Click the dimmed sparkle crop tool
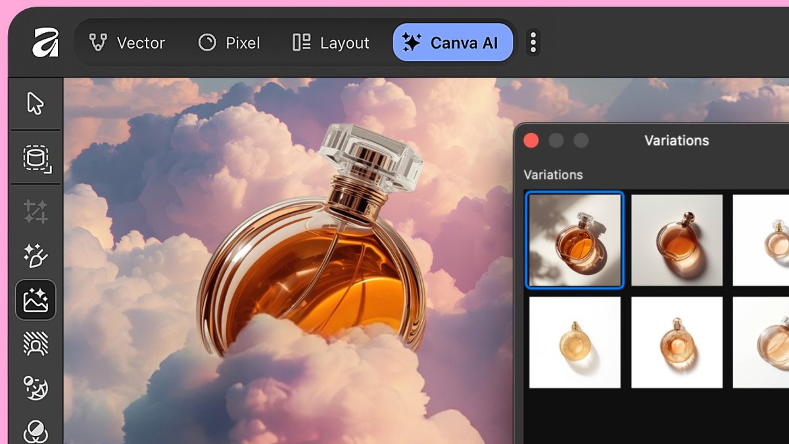The width and height of the screenshot is (789, 444). (36, 212)
